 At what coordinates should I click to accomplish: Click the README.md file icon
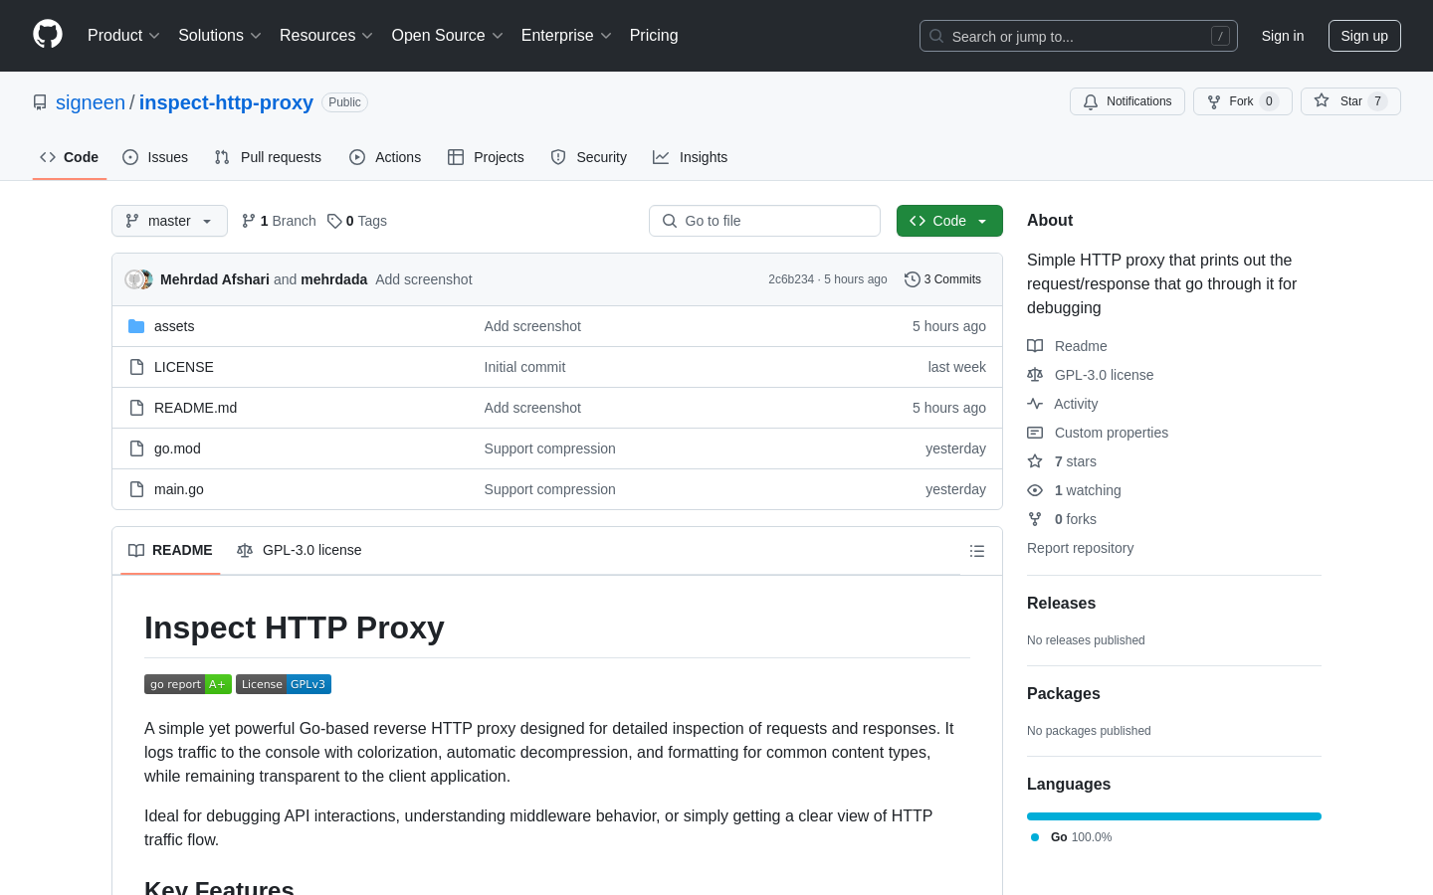136,408
